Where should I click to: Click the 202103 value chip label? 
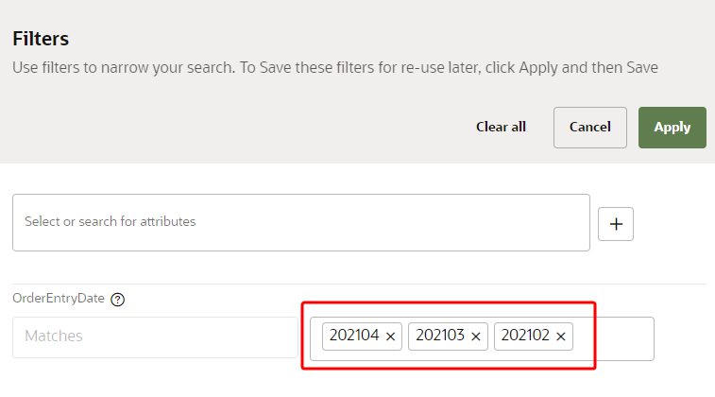(x=440, y=336)
